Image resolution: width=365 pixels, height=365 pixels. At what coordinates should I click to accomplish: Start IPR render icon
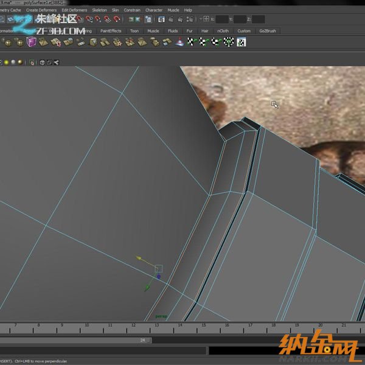(181, 19)
